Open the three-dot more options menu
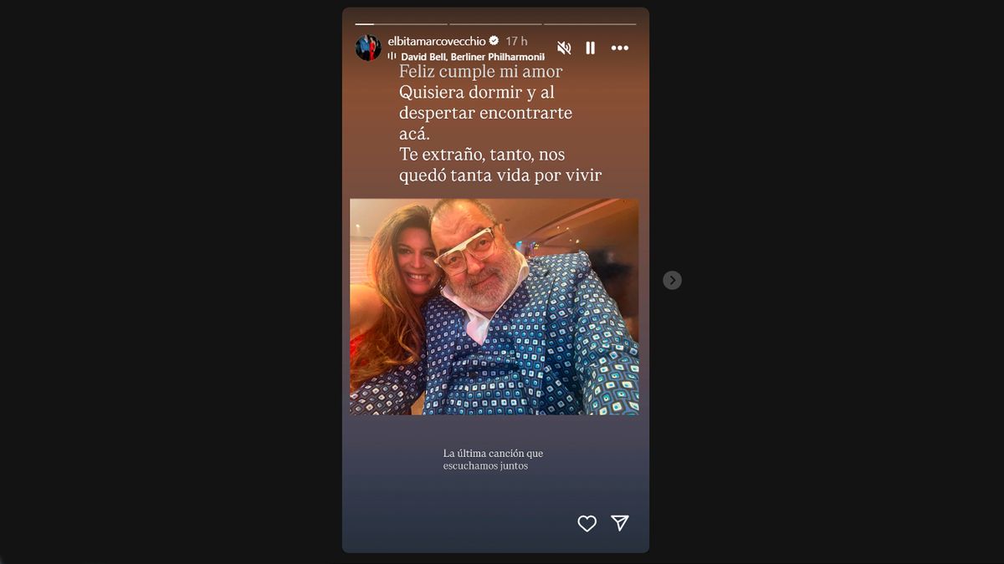The height and width of the screenshot is (564, 1004). (619, 48)
